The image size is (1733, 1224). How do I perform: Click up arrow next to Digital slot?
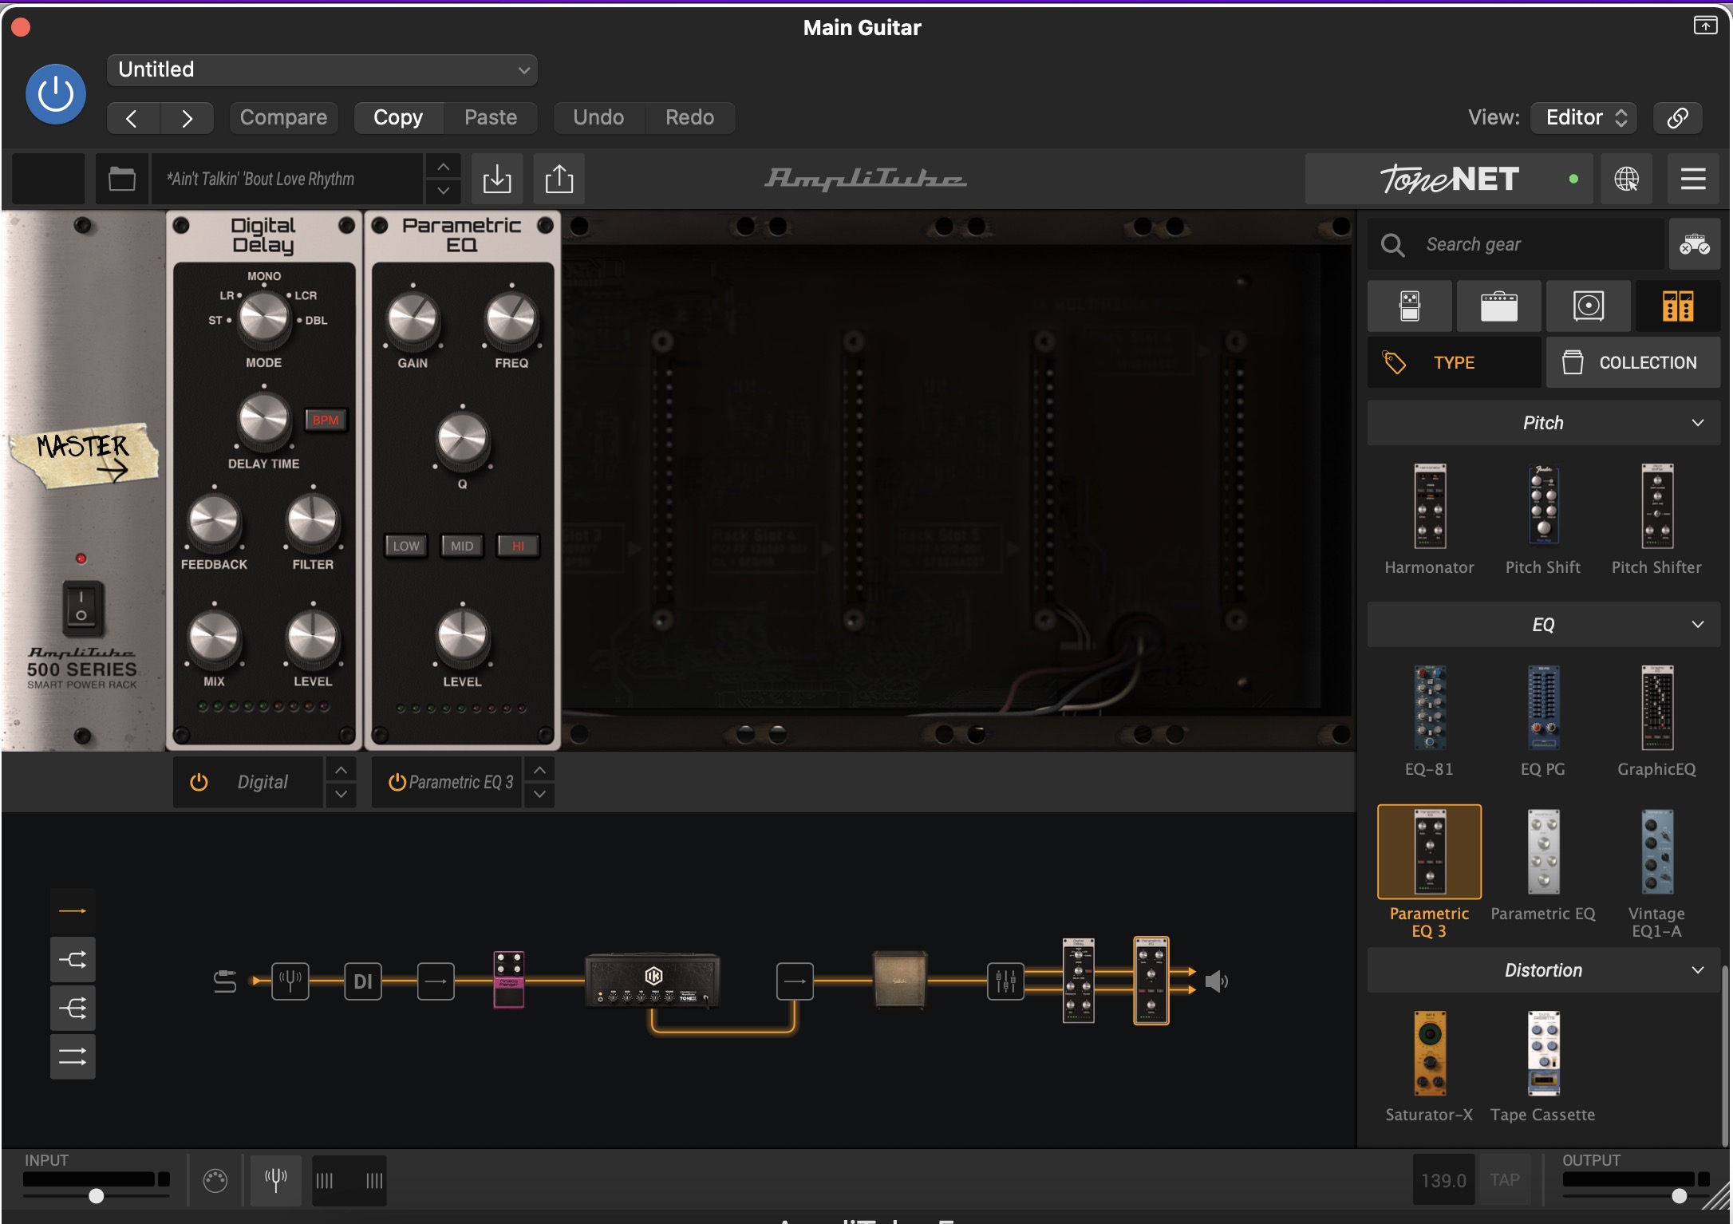[341, 770]
